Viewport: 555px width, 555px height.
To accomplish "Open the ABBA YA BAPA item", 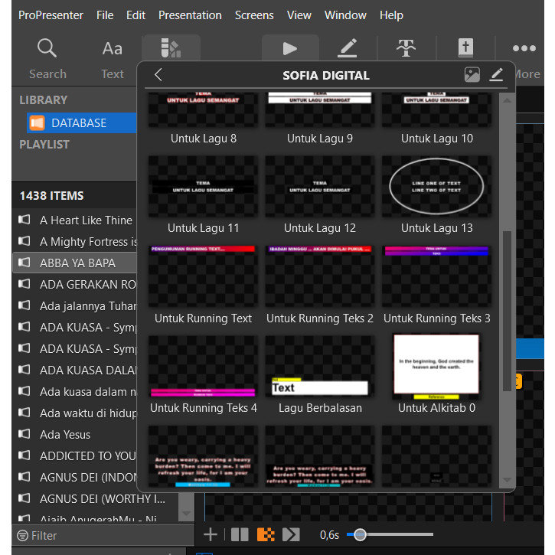I will click(x=77, y=263).
